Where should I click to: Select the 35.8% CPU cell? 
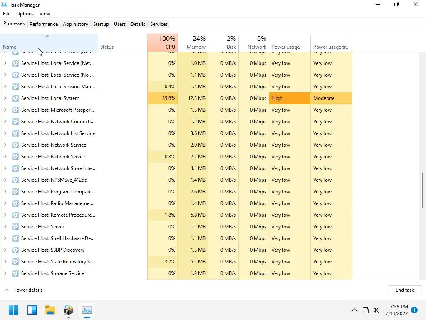(x=163, y=98)
